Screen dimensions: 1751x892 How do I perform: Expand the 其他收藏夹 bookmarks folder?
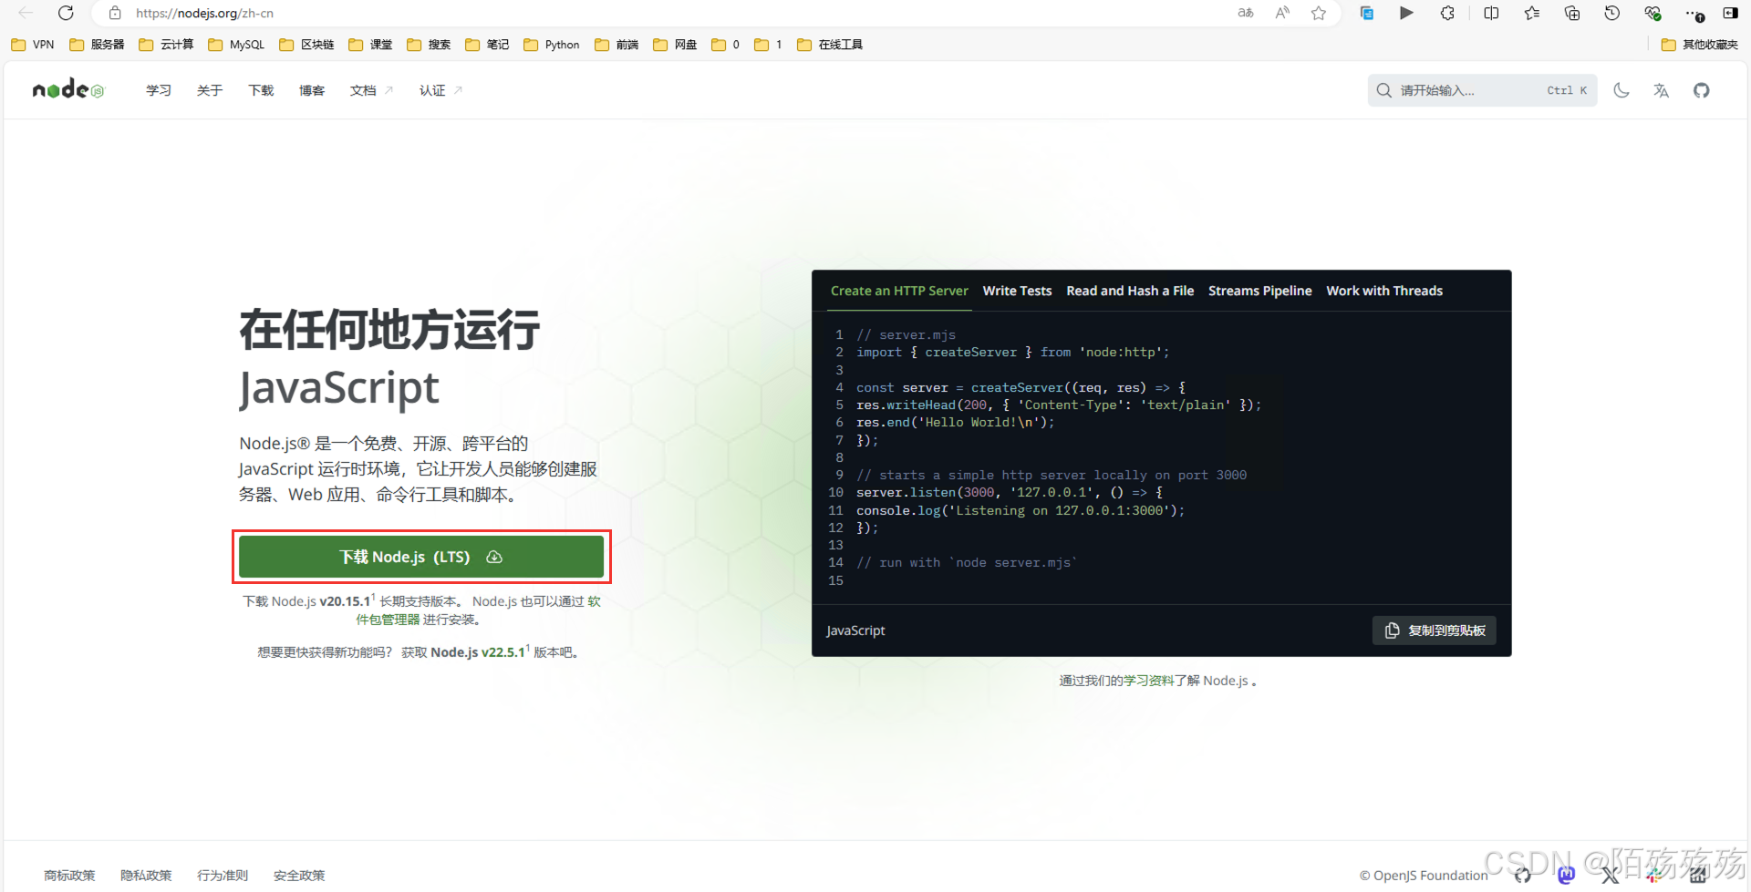(1699, 45)
